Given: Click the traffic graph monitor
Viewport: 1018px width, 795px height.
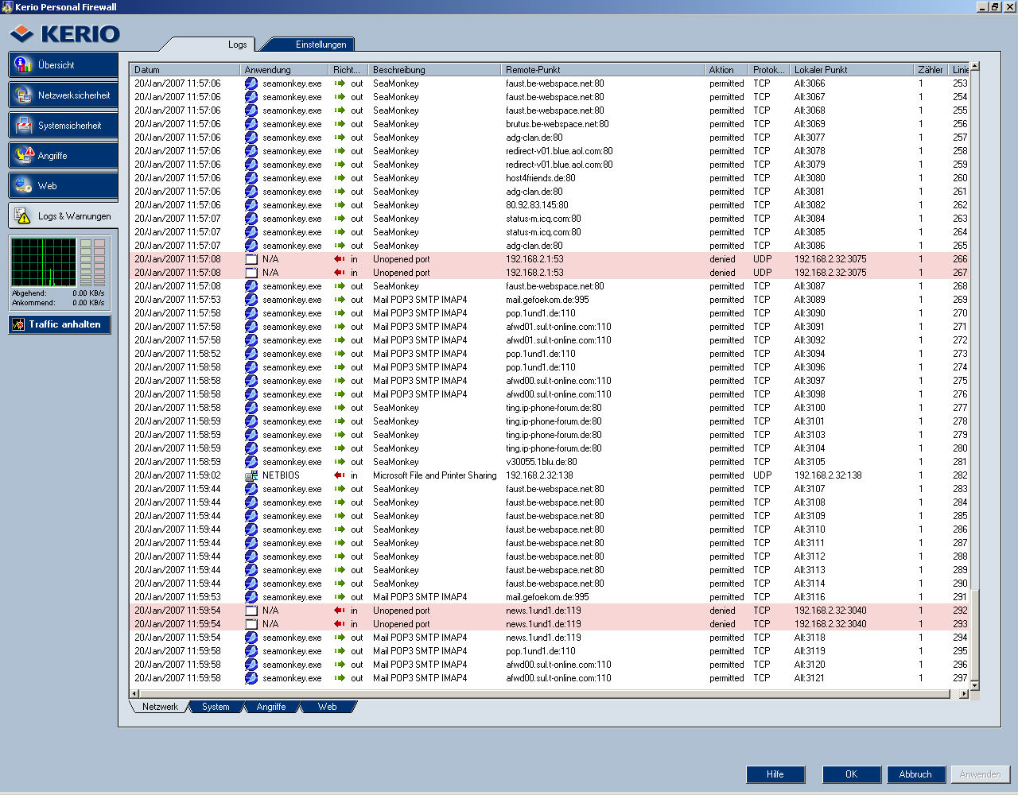Looking at the screenshot, I should (44, 262).
